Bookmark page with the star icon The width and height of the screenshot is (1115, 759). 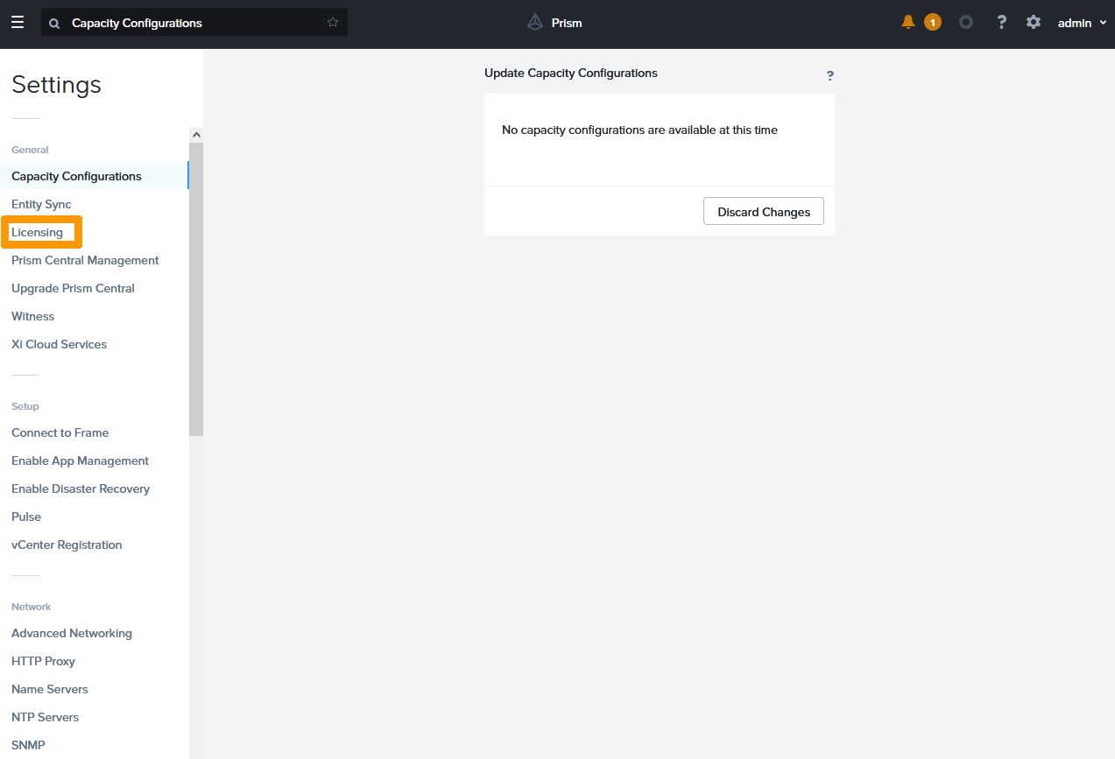coord(333,23)
